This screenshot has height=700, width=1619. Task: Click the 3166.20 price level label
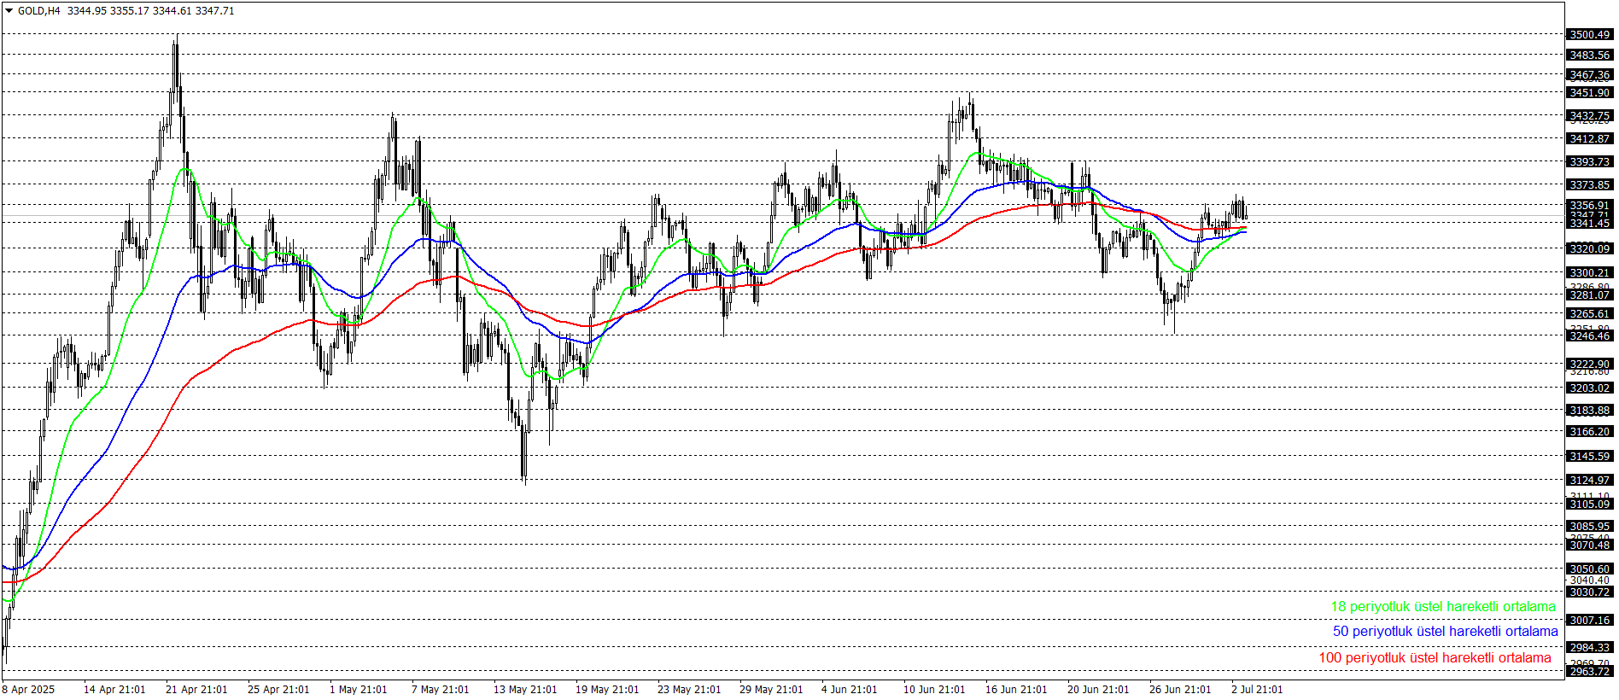(x=1590, y=432)
